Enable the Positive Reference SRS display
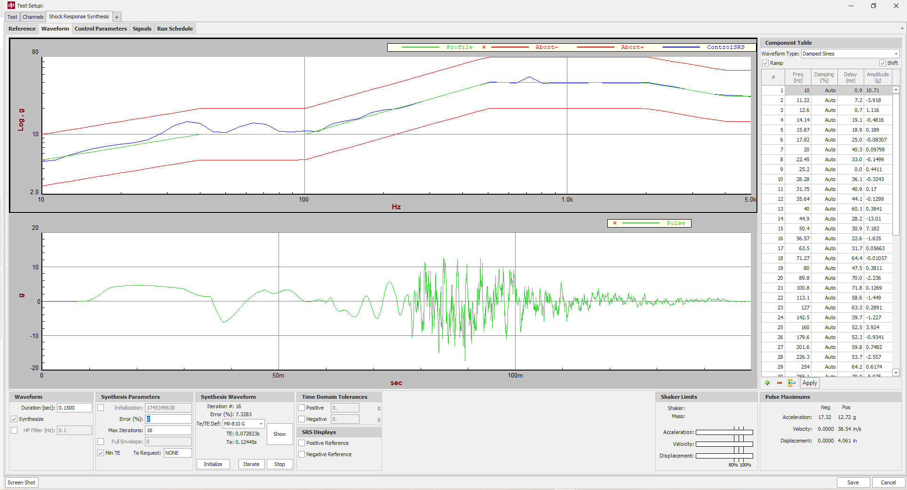The width and height of the screenshot is (907, 490). coord(302,443)
